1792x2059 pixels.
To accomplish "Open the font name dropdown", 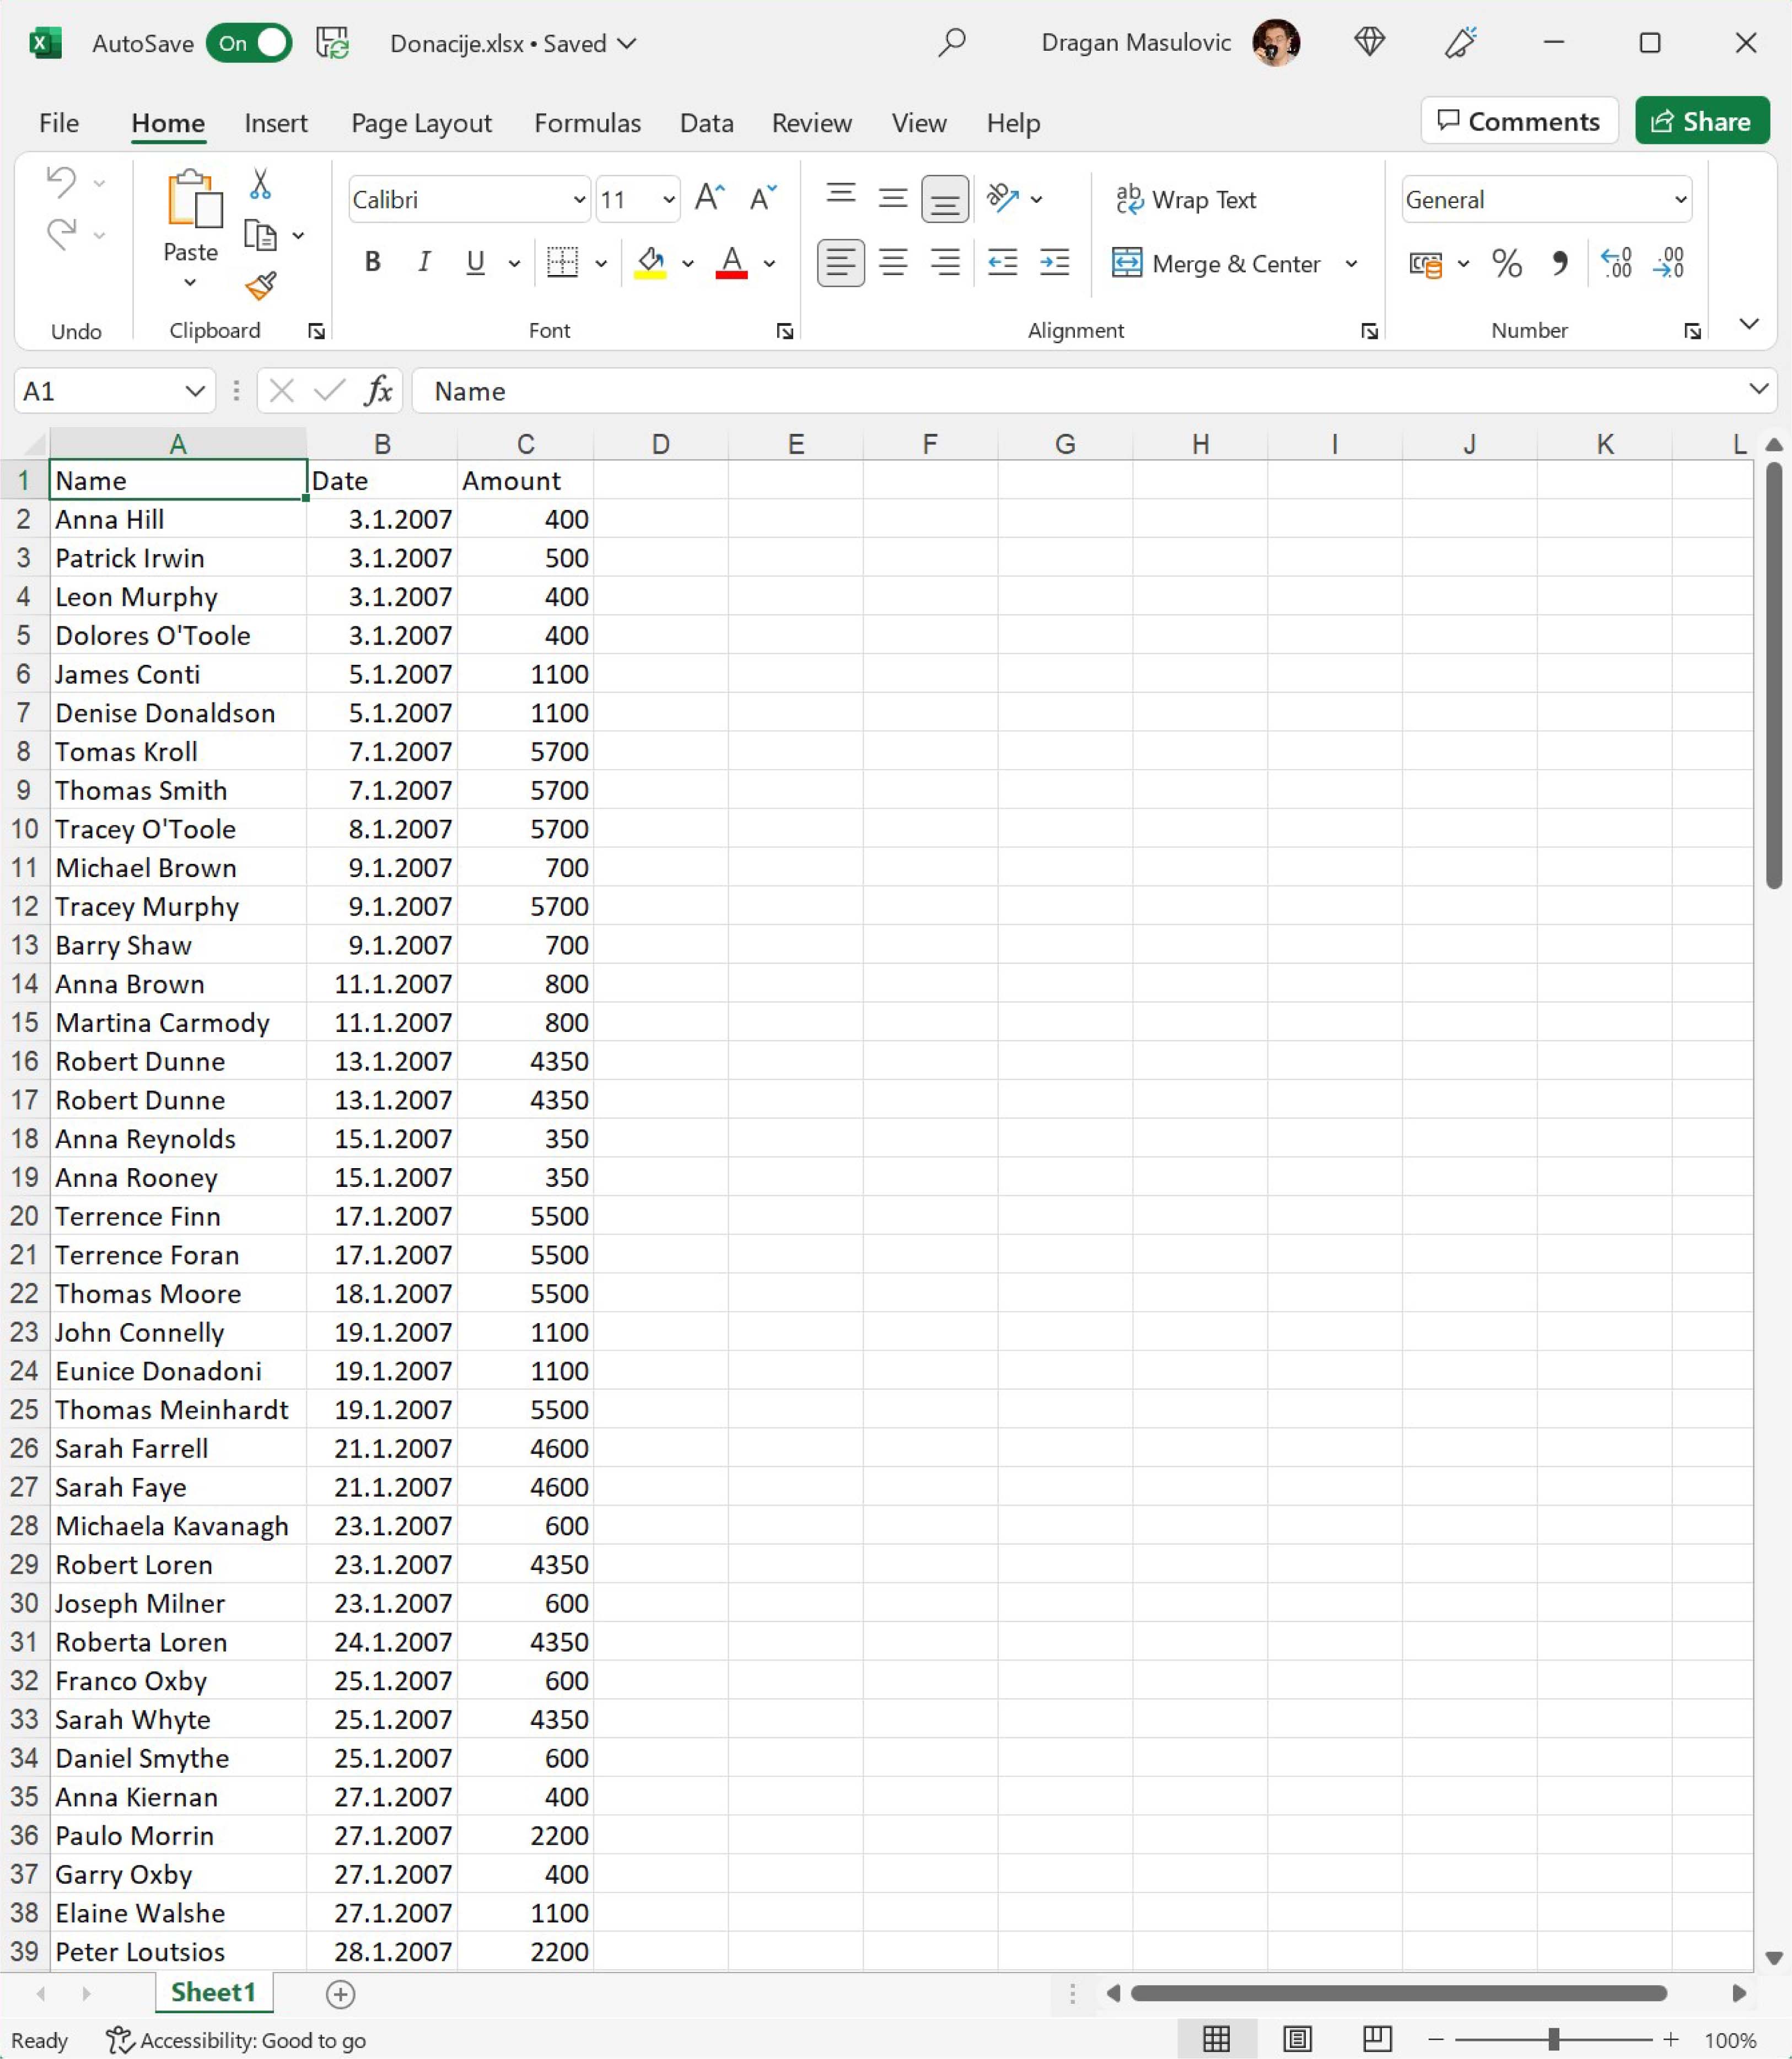I will click(x=578, y=200).
